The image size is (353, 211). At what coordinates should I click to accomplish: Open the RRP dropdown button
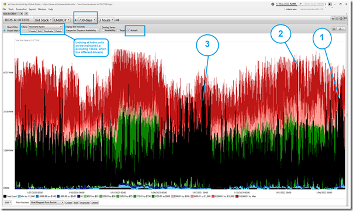(8, 202)
